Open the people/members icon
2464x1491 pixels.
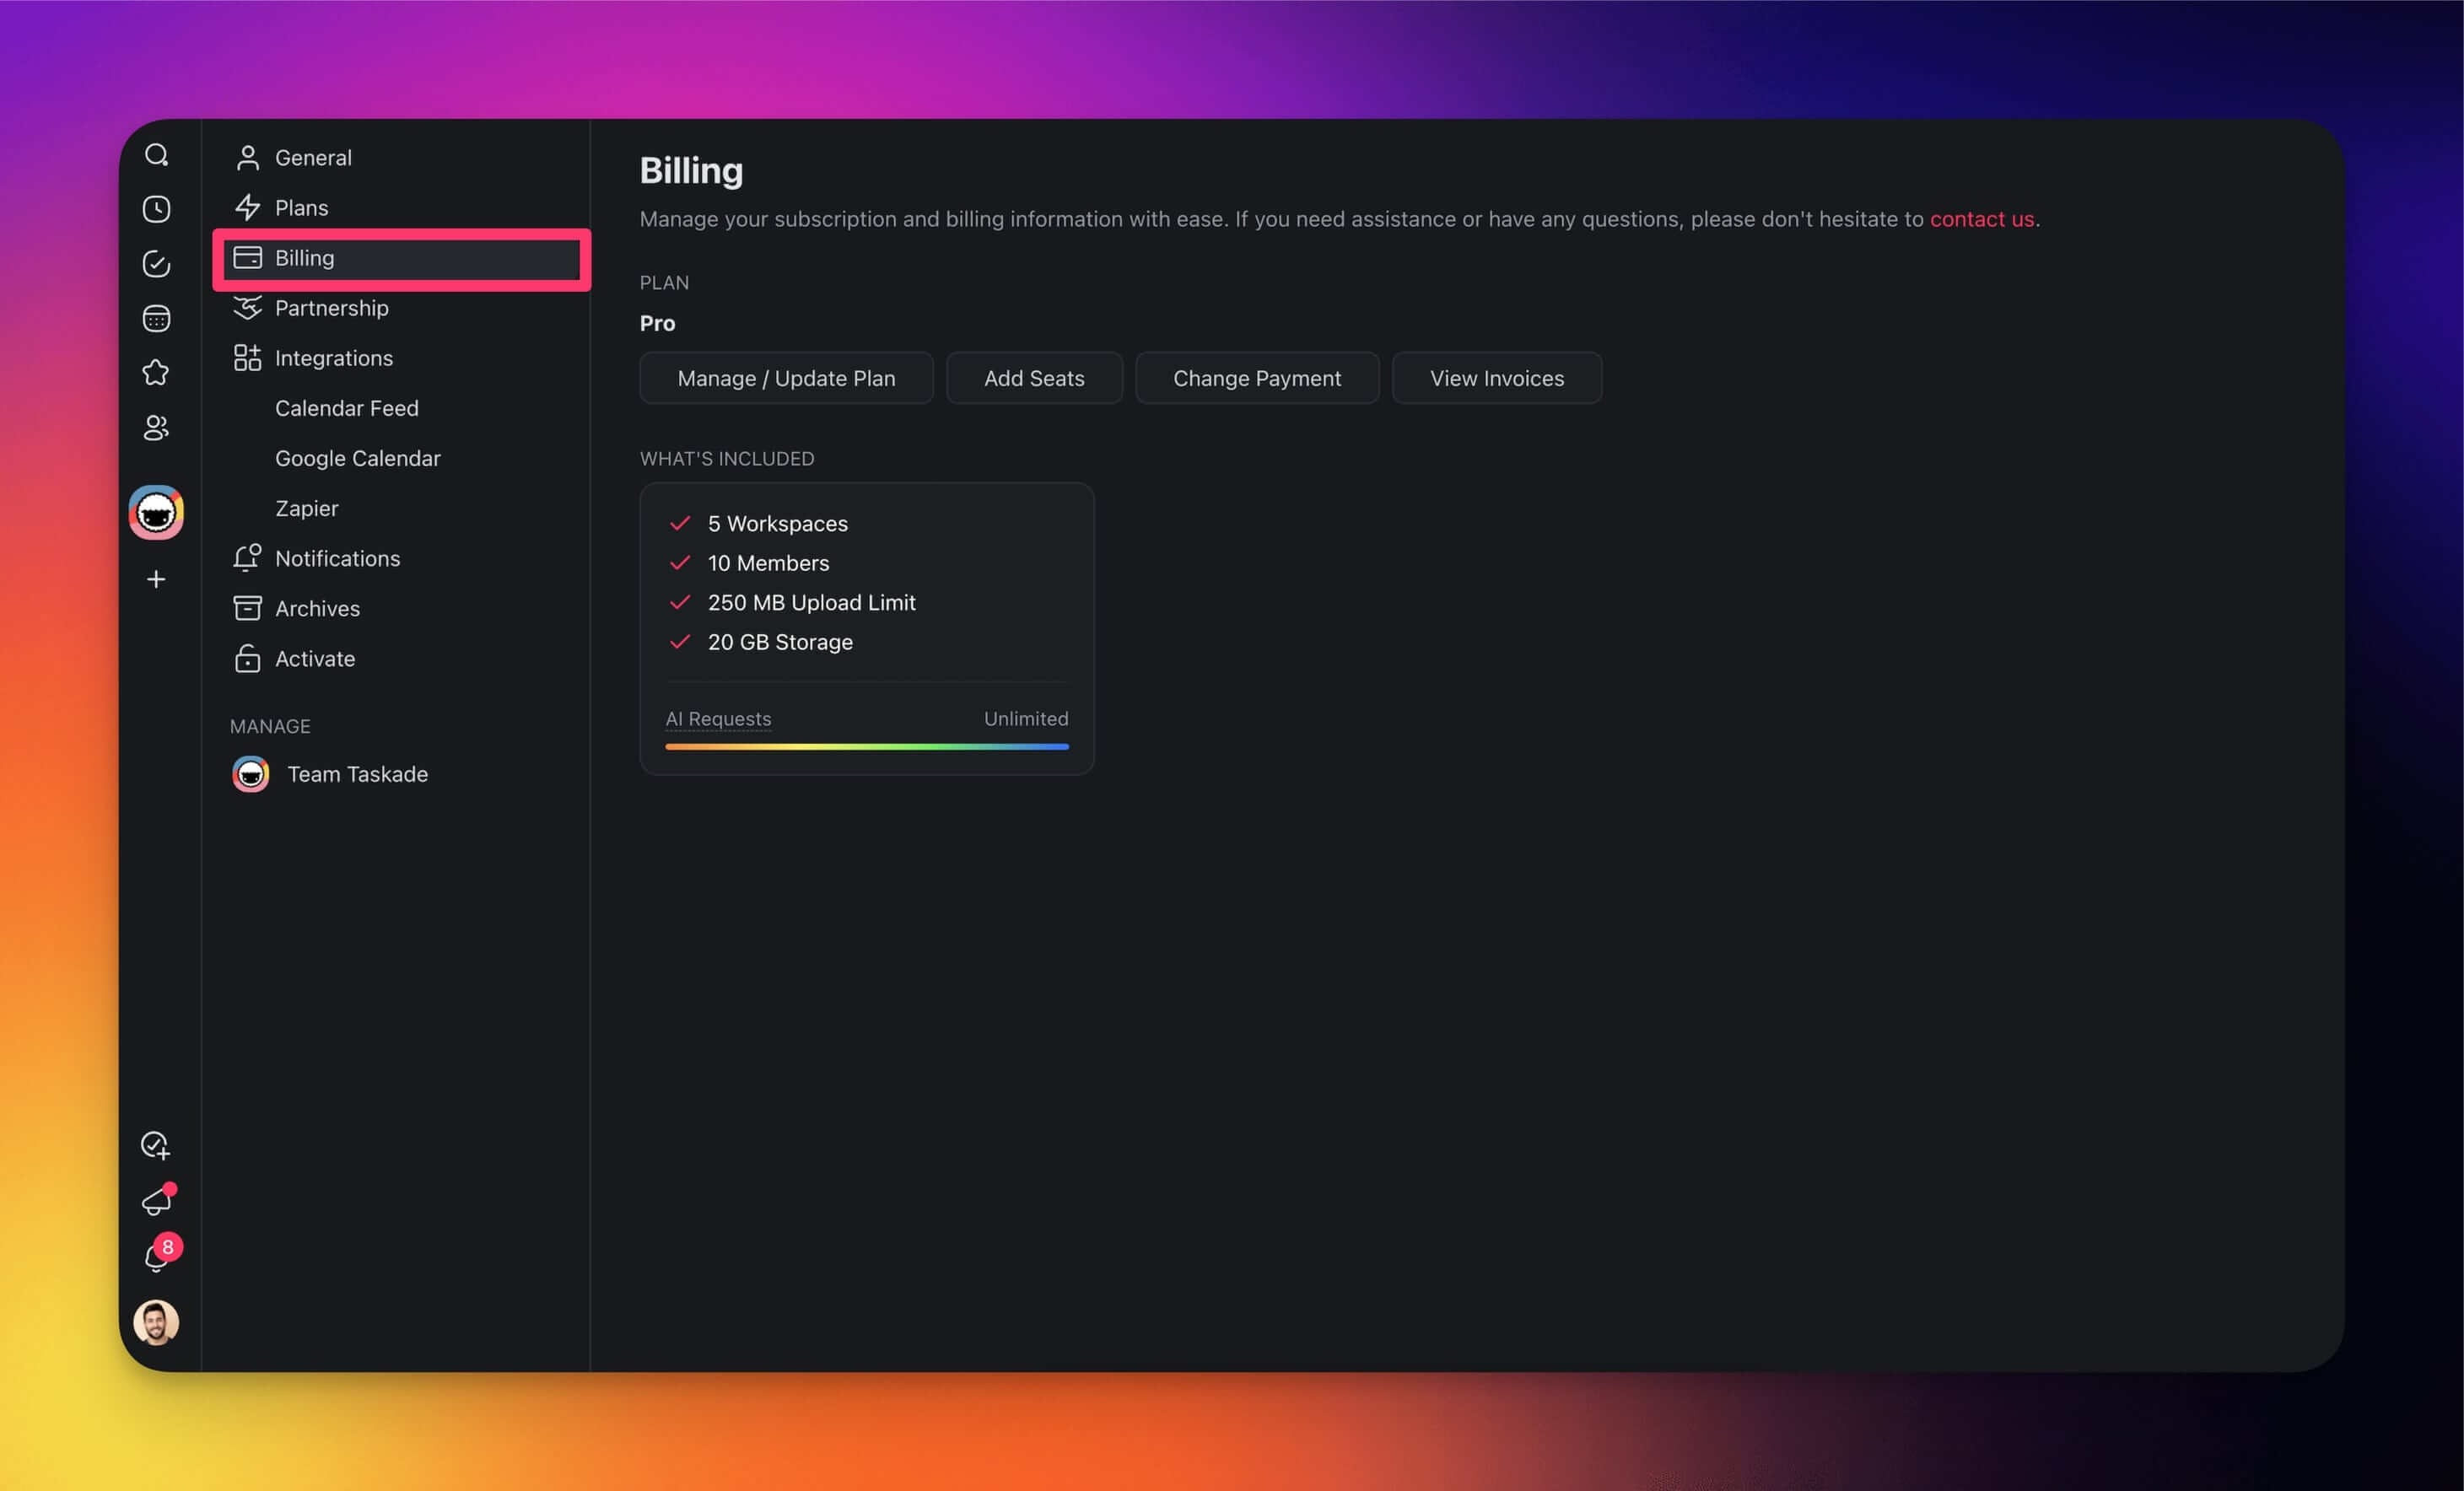pyautogui.click(x=156, y=428)
